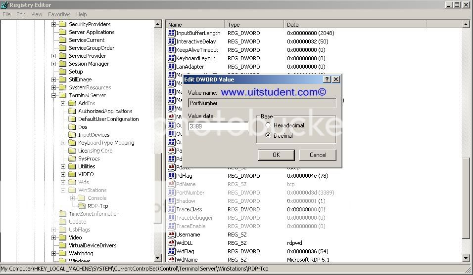This screenshot has height=275, width=473.
Task: Click the Terminal Server folder icon
Action: click(x=62, y=95)
